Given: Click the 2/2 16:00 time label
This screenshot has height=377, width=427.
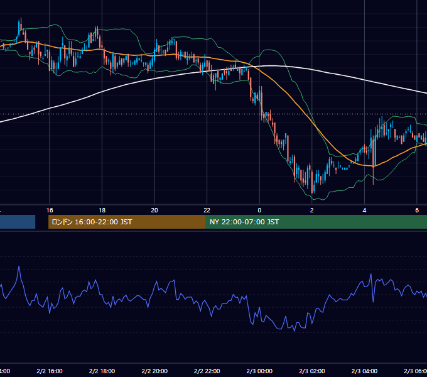Looking at the screenshot, I should 50,371.
